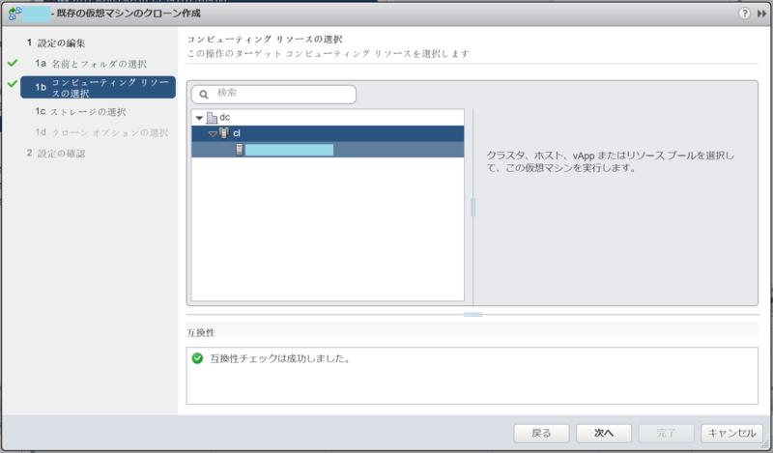Click the horizontal splitter above 互換性
Image resolution: width=773 pixels, height=453 pixels.
pyautogui.click(x=472, y=315)
